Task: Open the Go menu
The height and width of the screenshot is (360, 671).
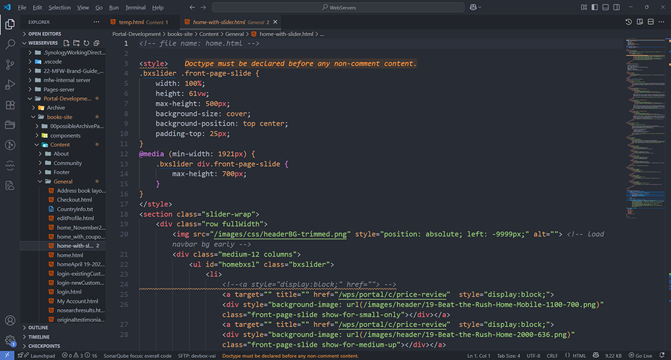Action: (99, 7)
